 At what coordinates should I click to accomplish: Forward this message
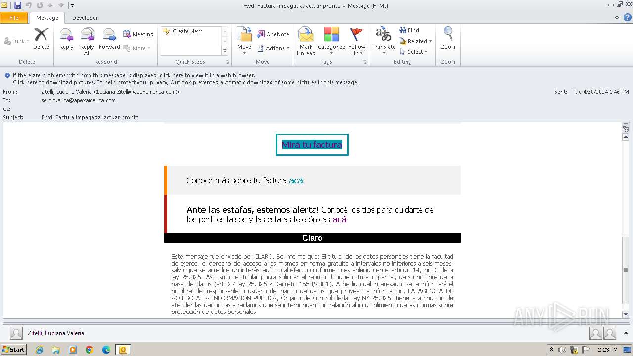(109, 39)
